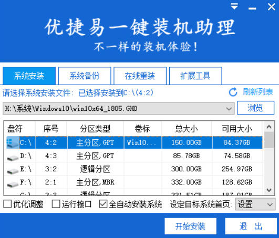Enable the 优化调整 checkbox
This screenshot has width=279, height=238.
(7, 204)
